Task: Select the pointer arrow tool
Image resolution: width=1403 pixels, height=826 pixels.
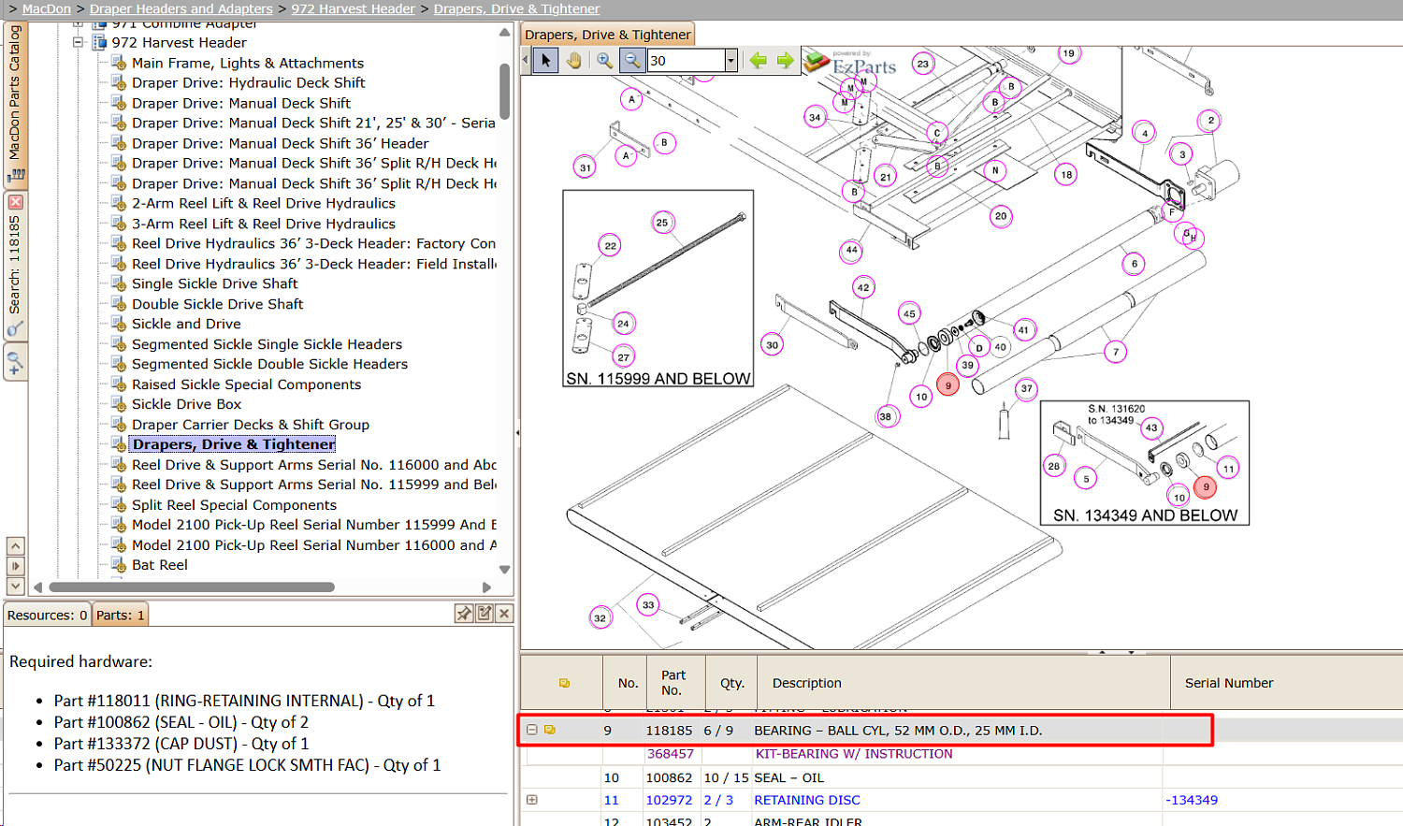Action: pos(546,61)
